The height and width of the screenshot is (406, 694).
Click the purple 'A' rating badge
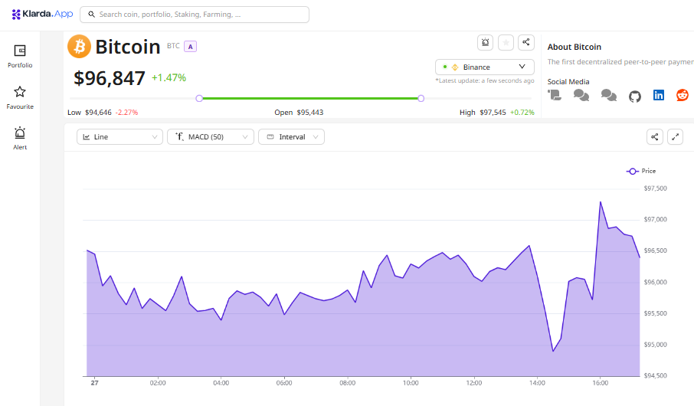[x=190, y=47]
